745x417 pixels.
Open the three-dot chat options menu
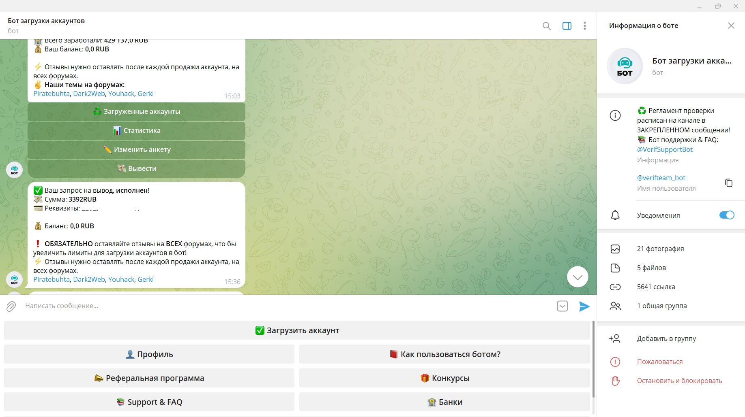[584, 26]
